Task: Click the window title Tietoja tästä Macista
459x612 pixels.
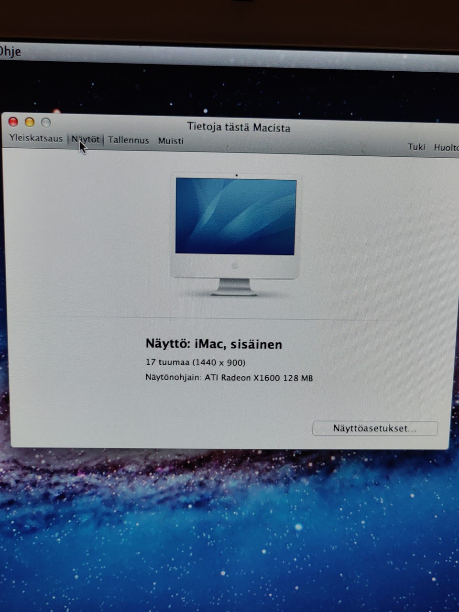Action: pos(239,127)
